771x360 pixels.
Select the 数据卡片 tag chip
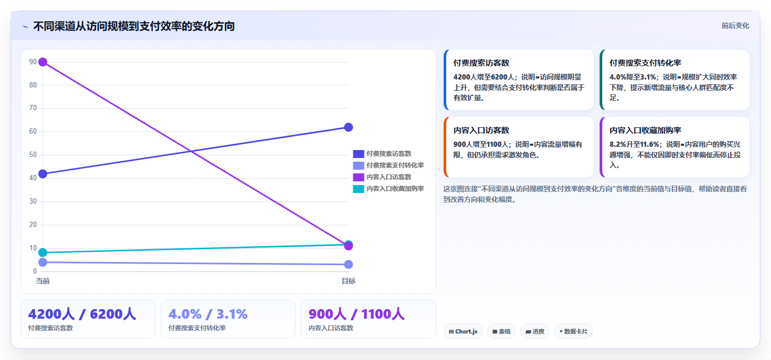[573, 331]
